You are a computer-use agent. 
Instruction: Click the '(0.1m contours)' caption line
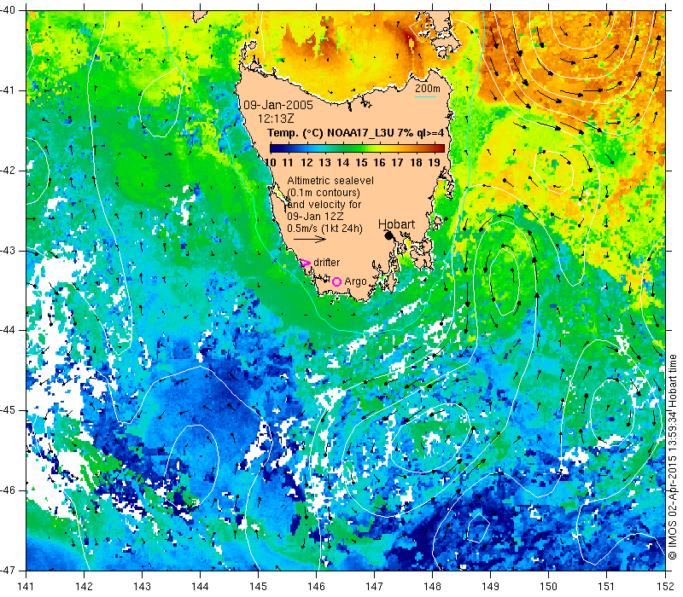[324, 193]
